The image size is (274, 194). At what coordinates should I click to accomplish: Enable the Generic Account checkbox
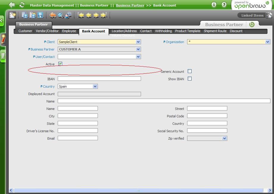pos(190,71)
